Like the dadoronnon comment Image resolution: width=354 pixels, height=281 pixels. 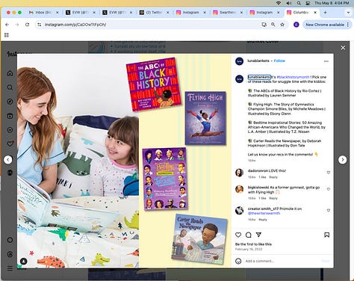pyautogui.click(x=329, y=172)
